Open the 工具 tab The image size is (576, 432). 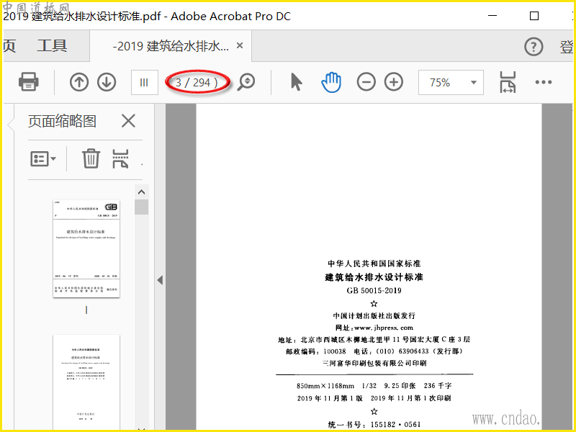[52, 46]
